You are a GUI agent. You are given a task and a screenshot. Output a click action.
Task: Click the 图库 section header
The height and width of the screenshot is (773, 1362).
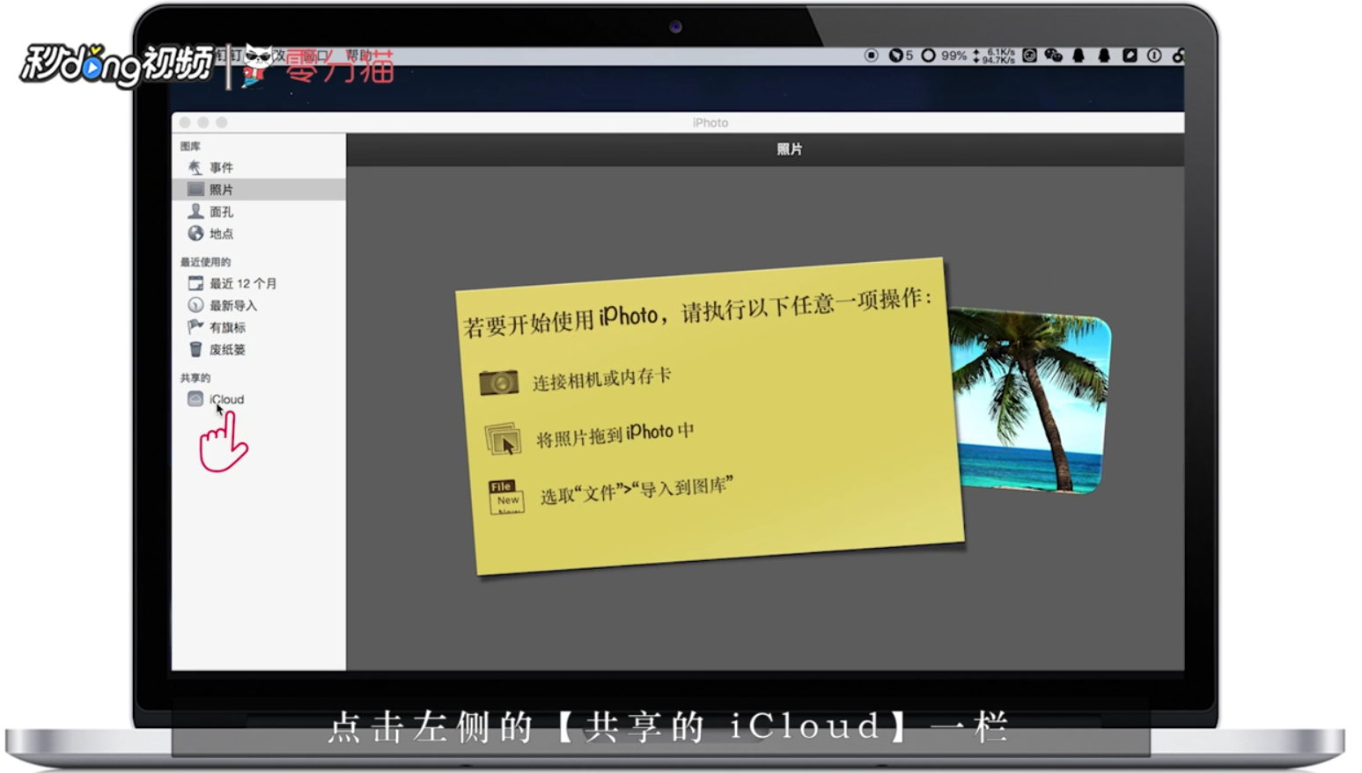(190, 146)
